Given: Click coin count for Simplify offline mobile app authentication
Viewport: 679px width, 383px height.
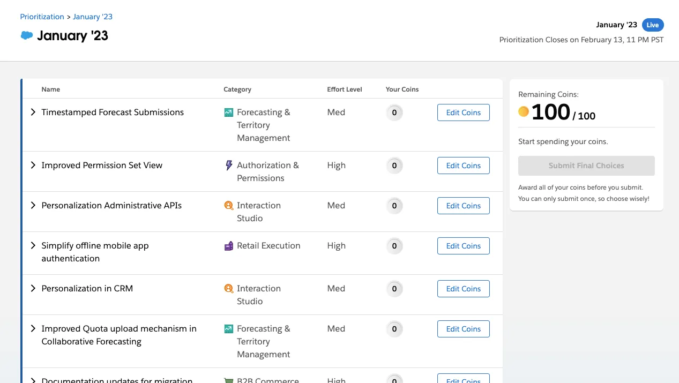Looking at the screenshot, I should click(x=394, y=246).
